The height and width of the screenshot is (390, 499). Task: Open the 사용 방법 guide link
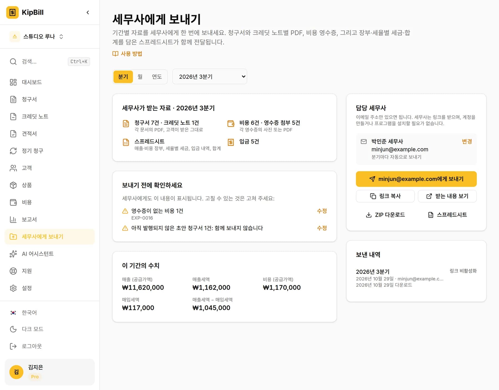127,54
